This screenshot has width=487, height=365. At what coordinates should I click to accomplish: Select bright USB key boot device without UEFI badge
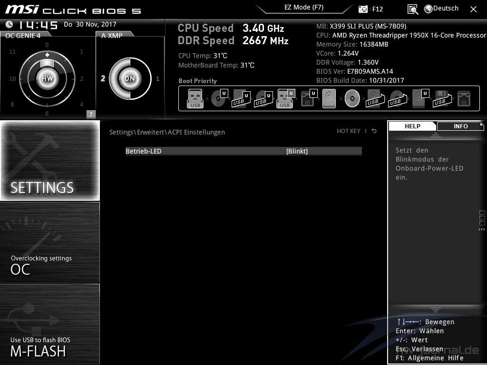click(x=195, y=99)
